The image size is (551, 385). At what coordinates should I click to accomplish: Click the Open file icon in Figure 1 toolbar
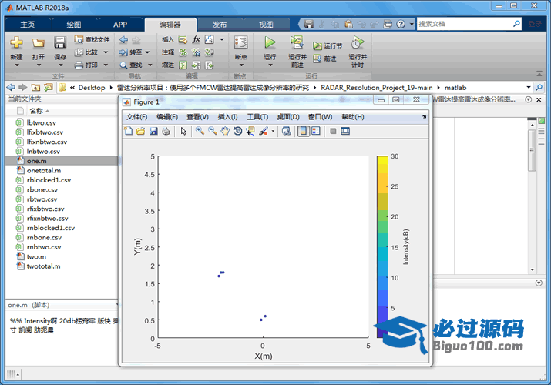tap(140, 131)
